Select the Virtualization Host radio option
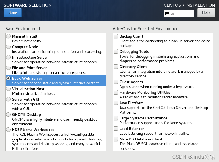The height and width of the screenshot is (162, 219). point(8,89)
